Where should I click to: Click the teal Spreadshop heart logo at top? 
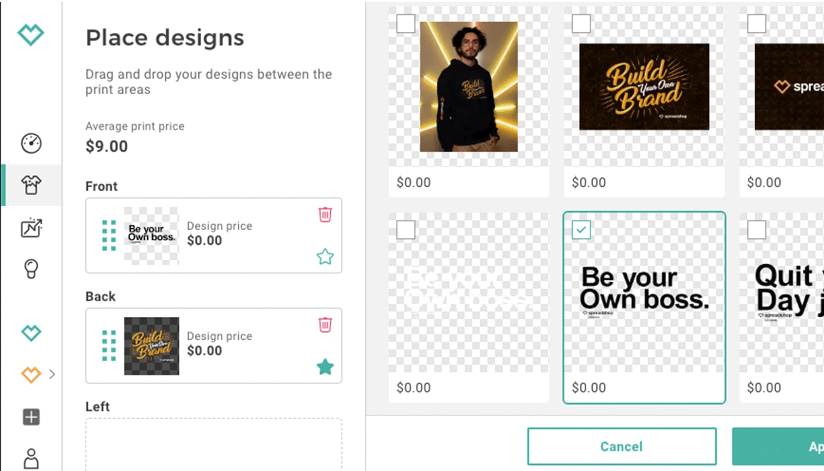(x=31, y=35)
